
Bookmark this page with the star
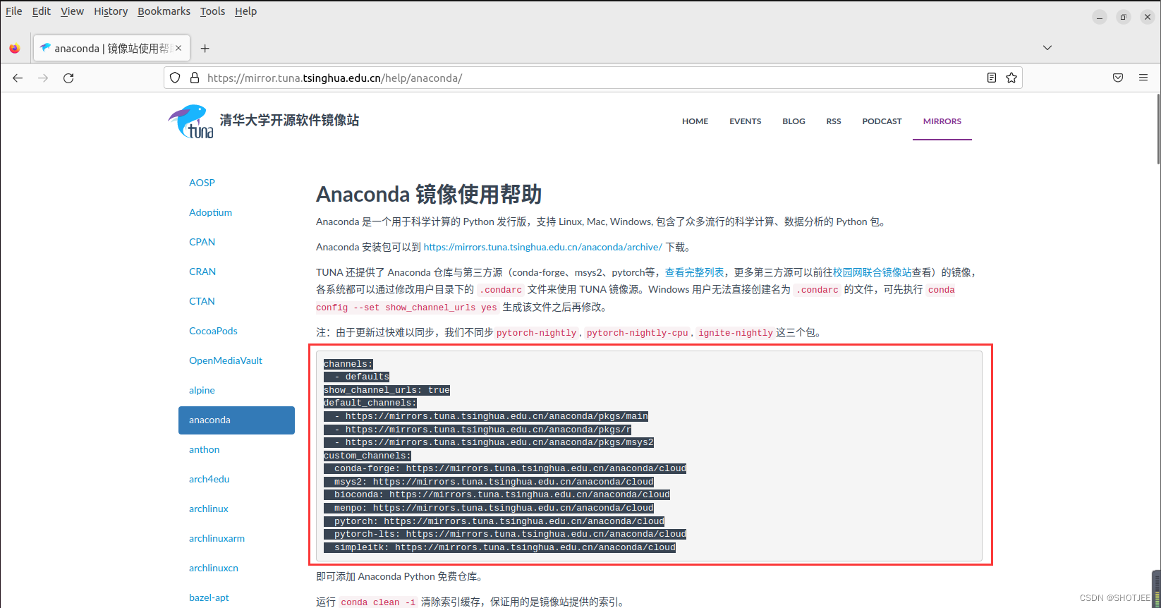point(1011,78)
